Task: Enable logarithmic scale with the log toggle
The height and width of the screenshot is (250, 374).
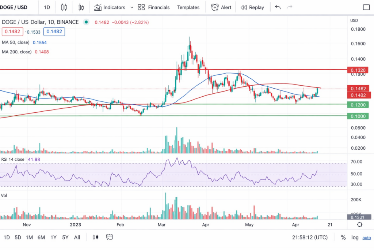Action: pyautogui.click(x=355, y=238)
